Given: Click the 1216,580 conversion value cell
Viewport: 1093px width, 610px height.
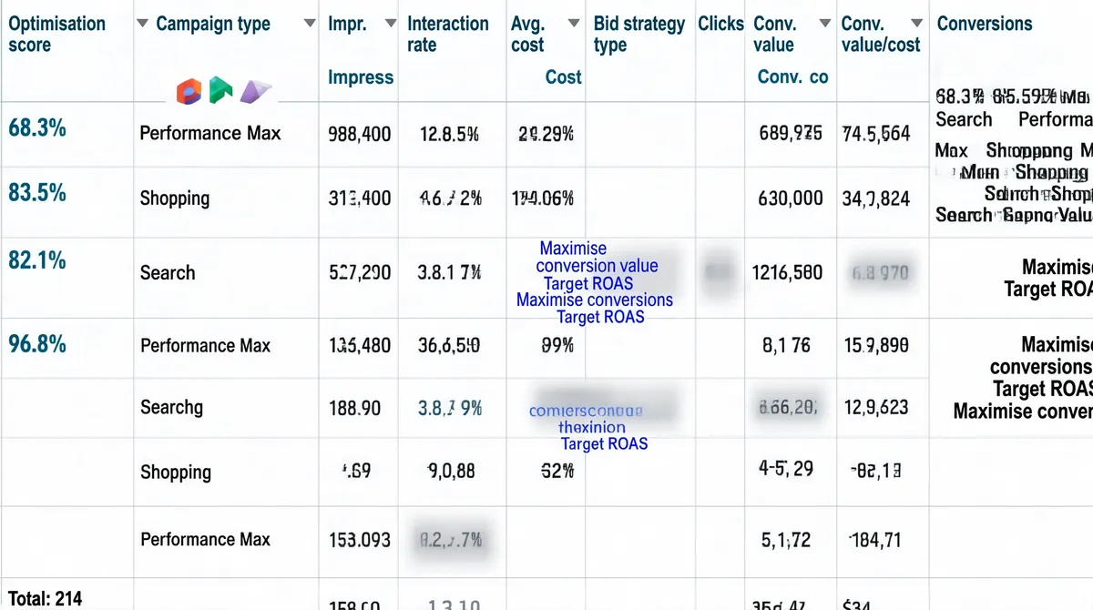Looking at the screenshot, I should pyautogui.click(x=790, y=272).
